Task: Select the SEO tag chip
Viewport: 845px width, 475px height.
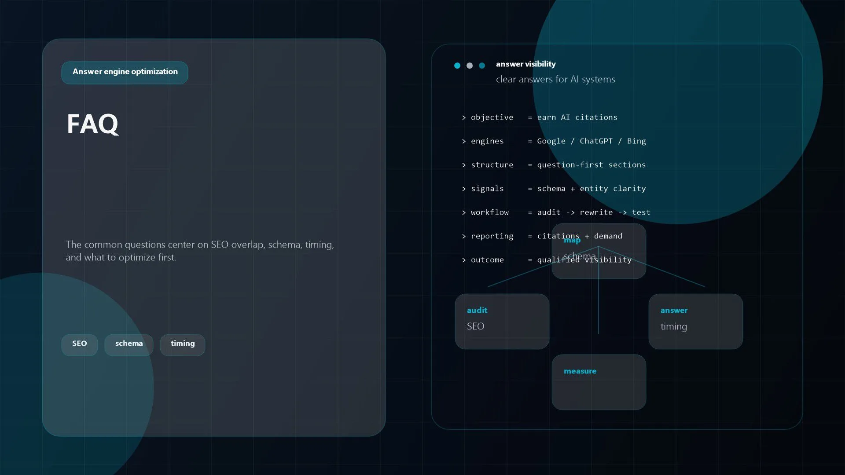Action: click(80, 344)
